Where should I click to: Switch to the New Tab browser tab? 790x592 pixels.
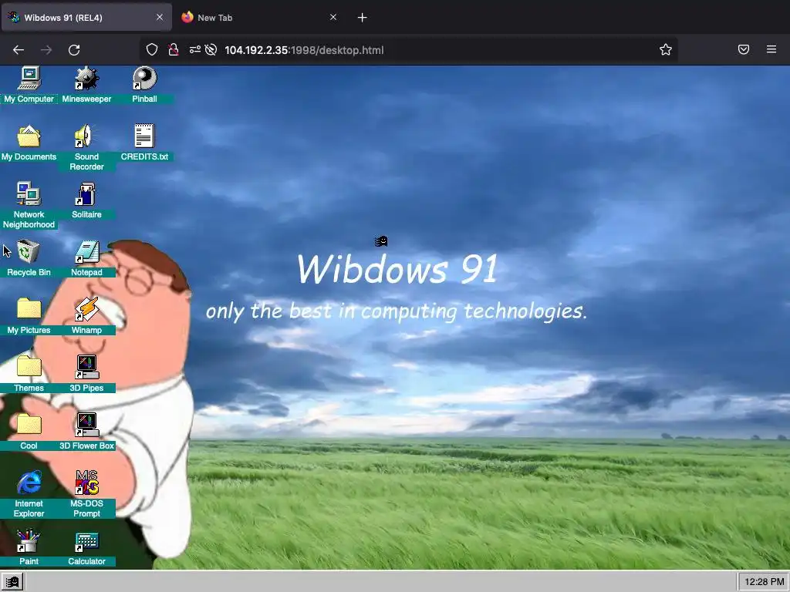[259, 18]
